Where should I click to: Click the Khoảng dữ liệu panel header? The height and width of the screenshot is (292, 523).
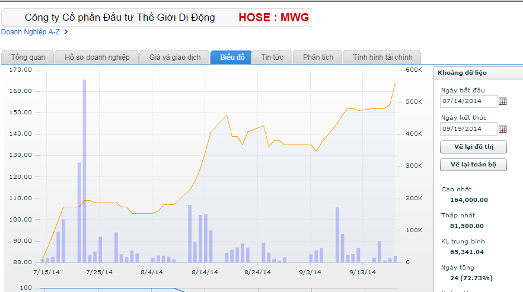(463, 73)
